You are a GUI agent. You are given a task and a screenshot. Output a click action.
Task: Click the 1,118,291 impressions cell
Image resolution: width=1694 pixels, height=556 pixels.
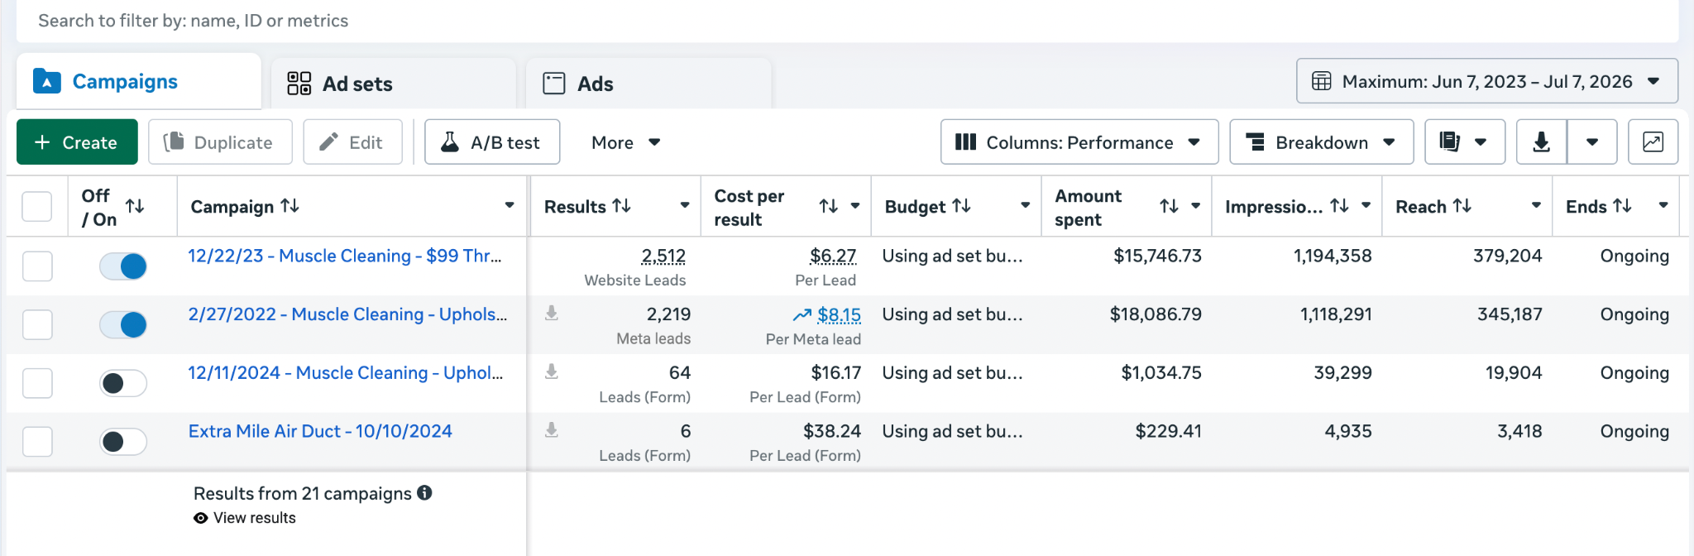click(1336, 314)
